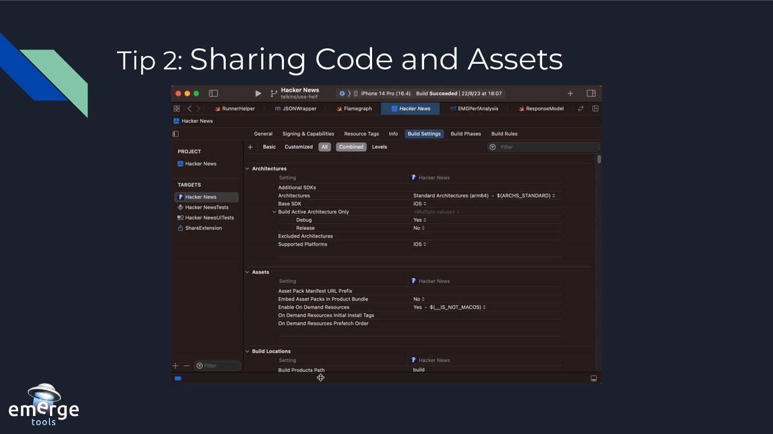This screenshot has width=773, height=434.
Task: Select the ShareExtension target
Action: click(x=203, y=228)
